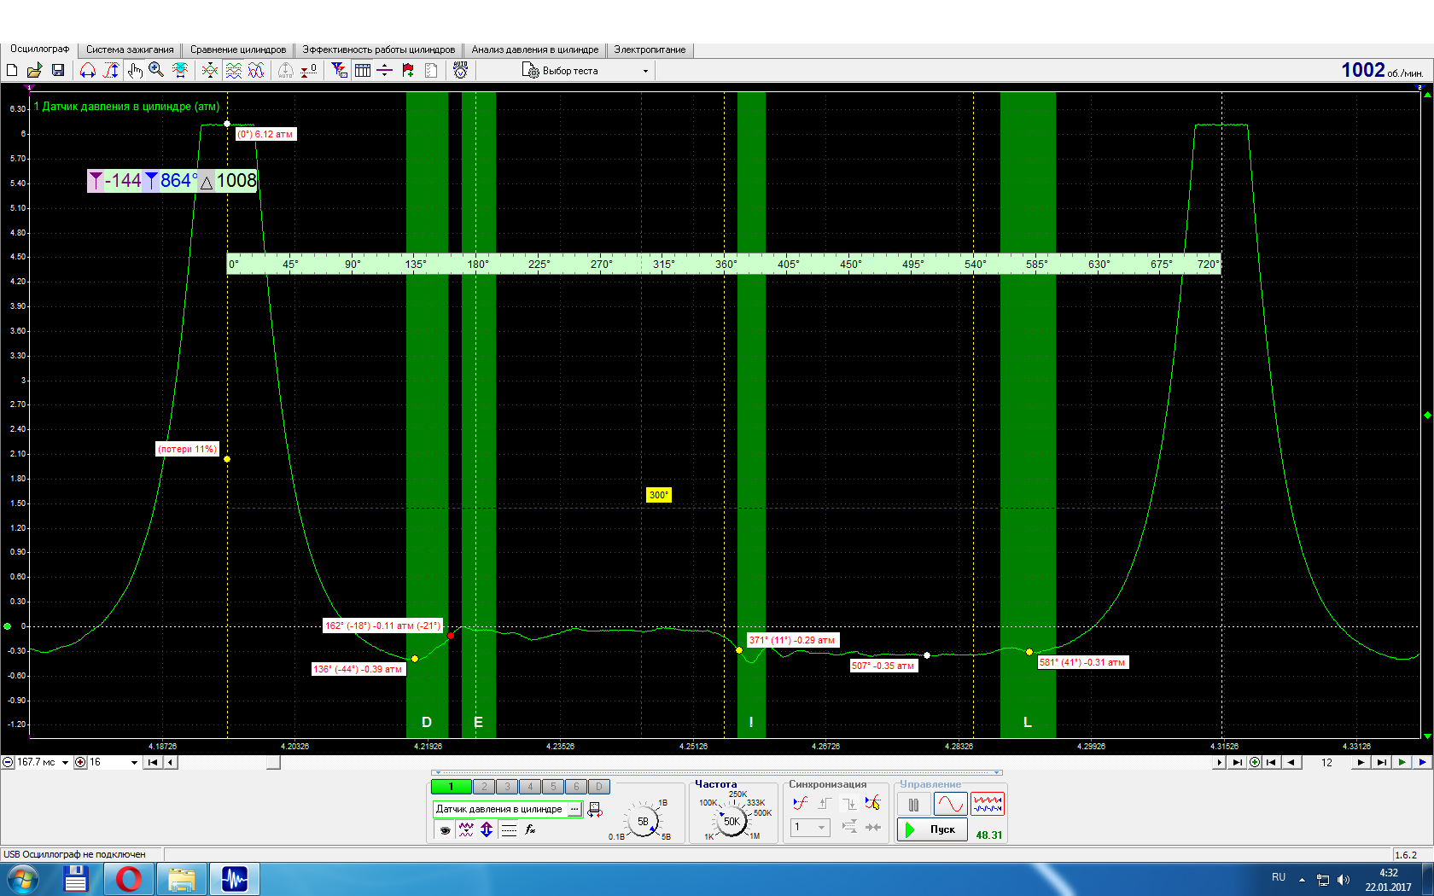This screenshot has height=896, width=1434.
Task: Switch to the Сравнение цилиндров tab
Action: pyautogui.click(x=238, y=49)
